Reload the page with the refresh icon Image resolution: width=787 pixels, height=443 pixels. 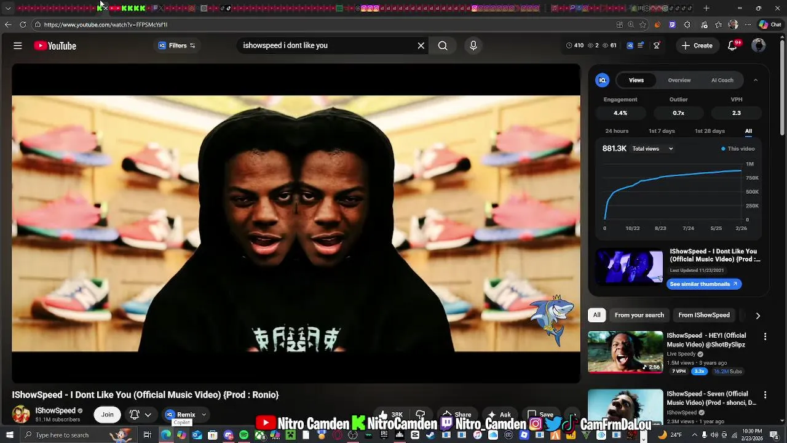pos(23,25)
